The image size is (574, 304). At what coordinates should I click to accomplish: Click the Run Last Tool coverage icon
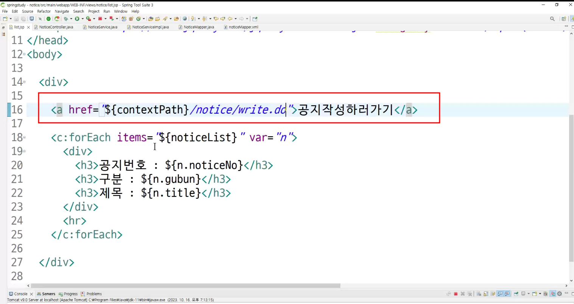[x=88, y=19]
